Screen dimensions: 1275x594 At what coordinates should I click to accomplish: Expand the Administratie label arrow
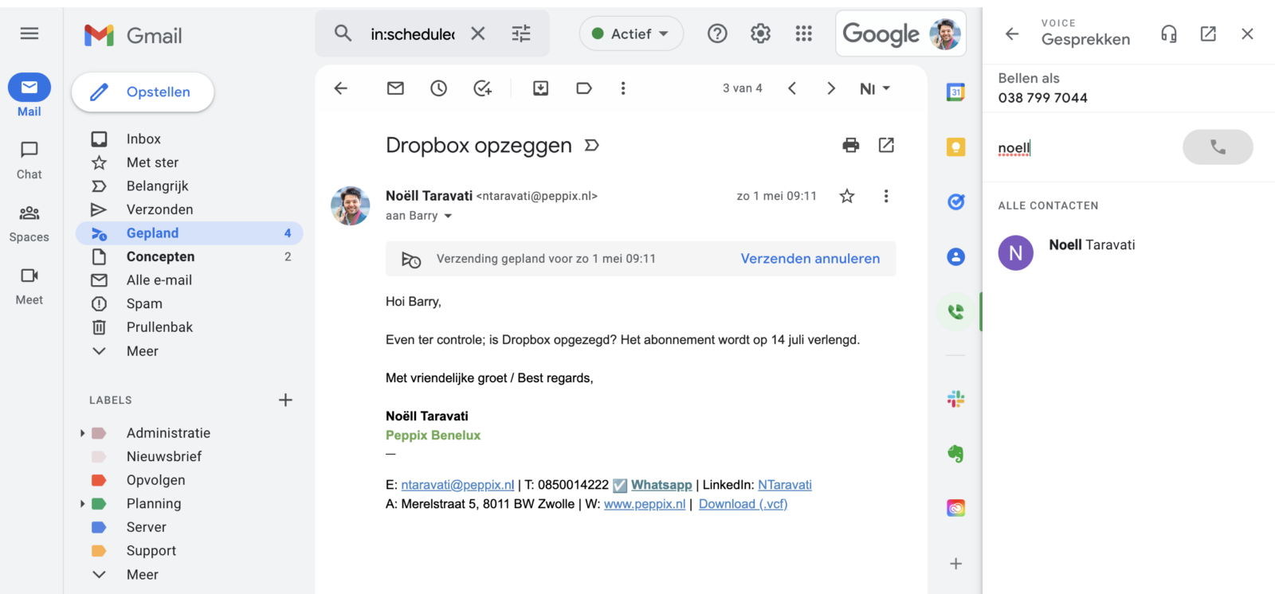point(82,433)
